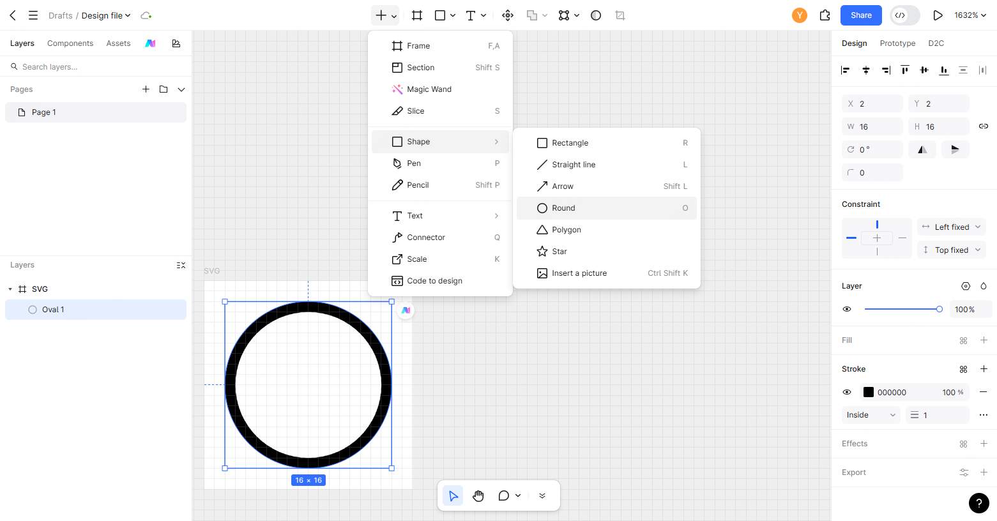Toggle the code dev mode switch
The image size is (997, 521).
(x=905, y=15)
